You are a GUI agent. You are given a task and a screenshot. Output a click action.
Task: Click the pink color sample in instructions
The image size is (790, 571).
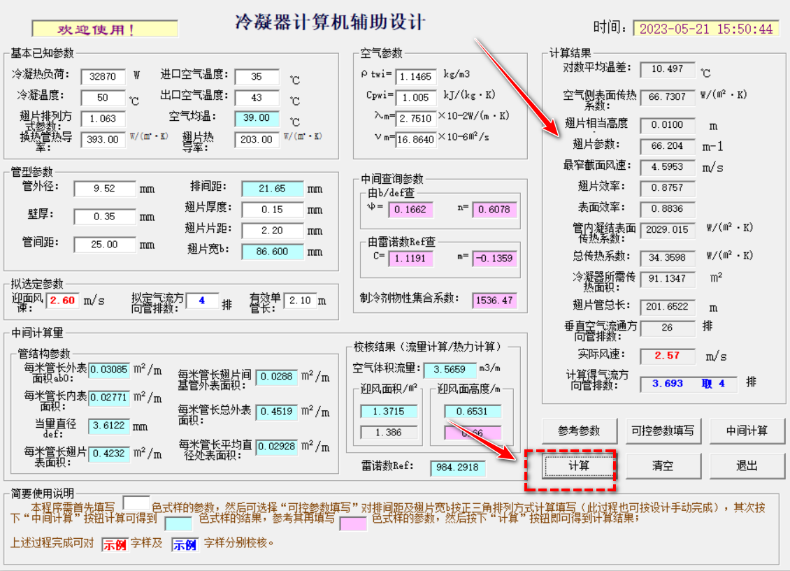(353, 523)
